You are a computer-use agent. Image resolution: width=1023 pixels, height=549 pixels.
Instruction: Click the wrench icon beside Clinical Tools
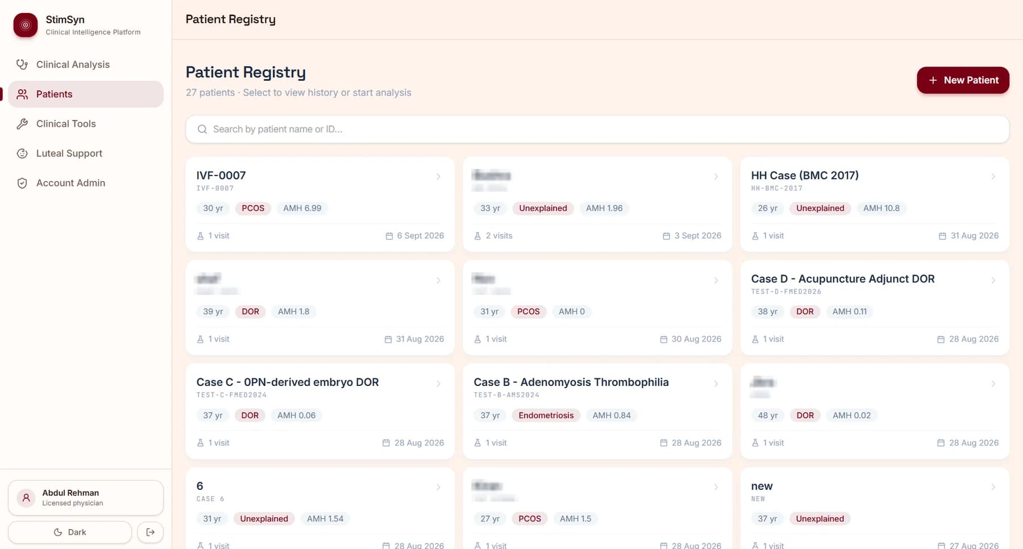click(x=22, y=123)
